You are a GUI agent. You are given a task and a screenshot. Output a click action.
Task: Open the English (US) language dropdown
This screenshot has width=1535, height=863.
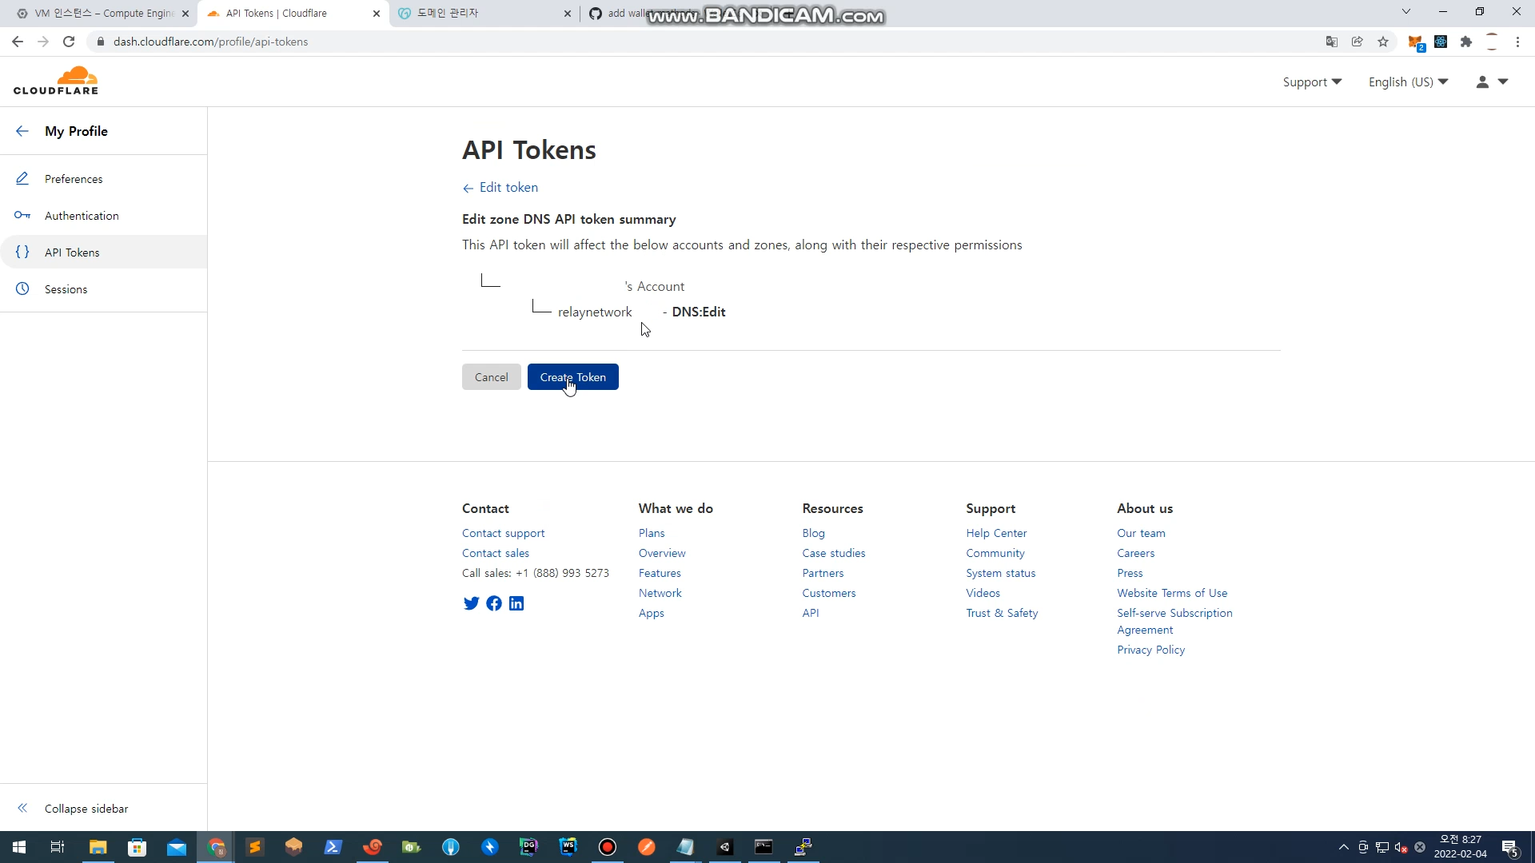click(1408, 82)
